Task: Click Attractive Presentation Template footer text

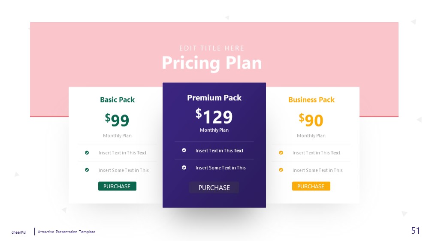Action: (x=66, y=232)
